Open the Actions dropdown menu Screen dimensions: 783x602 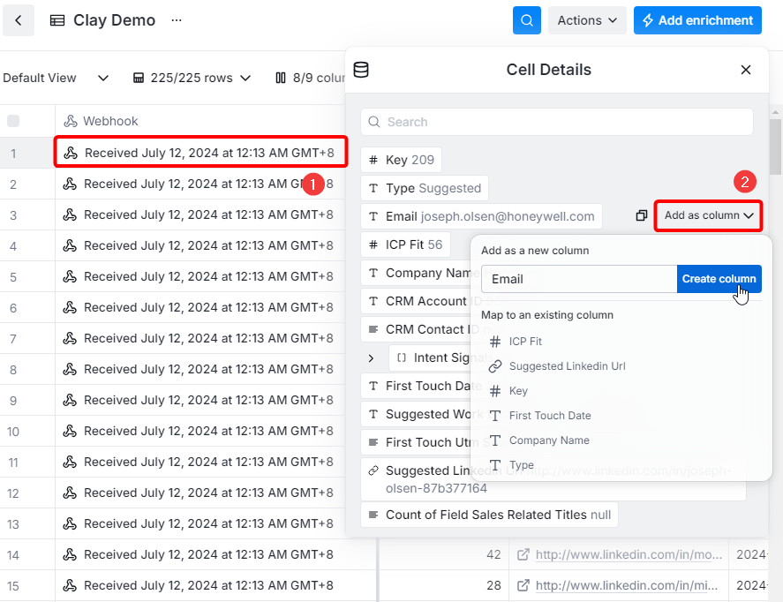pos(587,20)
